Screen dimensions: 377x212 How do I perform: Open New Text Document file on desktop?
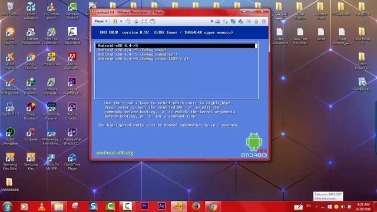pos(300,36)
